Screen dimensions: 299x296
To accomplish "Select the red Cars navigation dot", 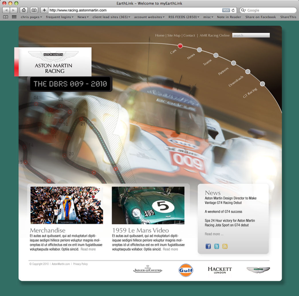I will pyautogui.click(x=180, y=46).
